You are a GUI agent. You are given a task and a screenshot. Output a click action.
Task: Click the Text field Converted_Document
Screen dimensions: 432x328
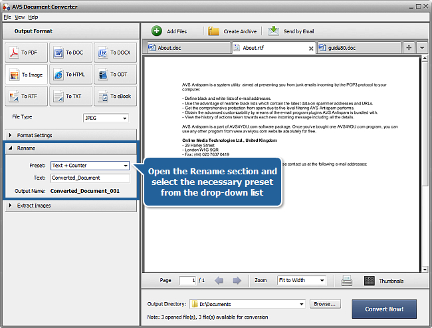tap(90, 178)
